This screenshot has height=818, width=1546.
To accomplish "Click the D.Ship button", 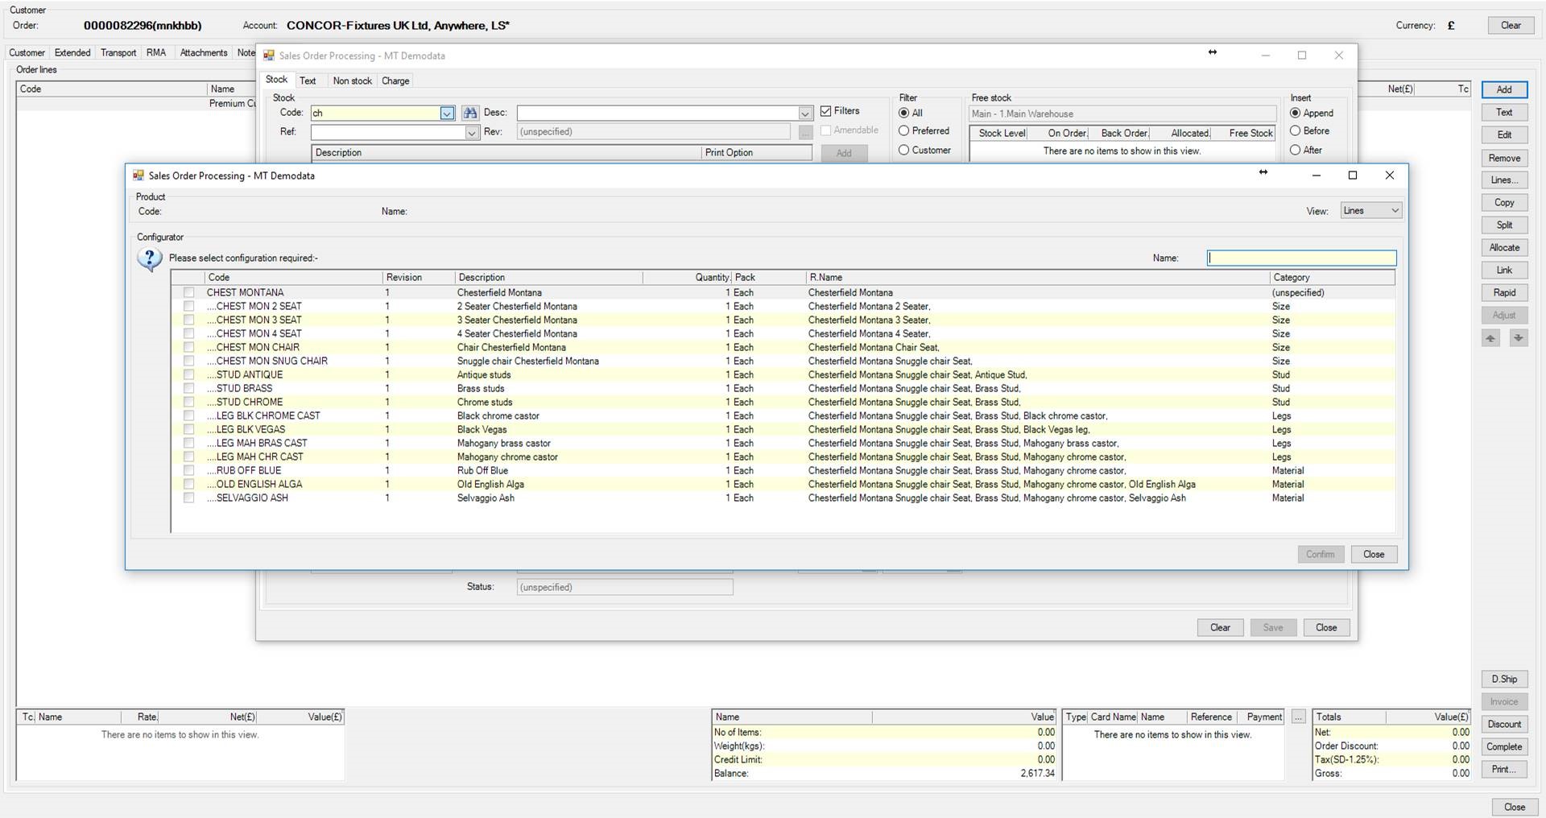I will pyautogui.click(x=1504, y=679).
